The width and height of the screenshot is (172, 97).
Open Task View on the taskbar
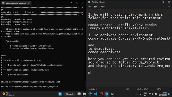coord(79,94)
